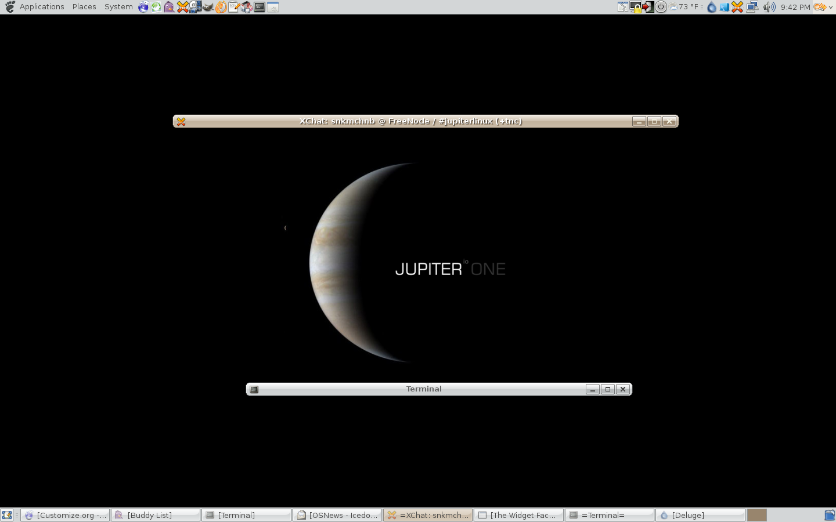Open the XChat tray icon
This screenshot has width=836, height=522.
(737, 7)
